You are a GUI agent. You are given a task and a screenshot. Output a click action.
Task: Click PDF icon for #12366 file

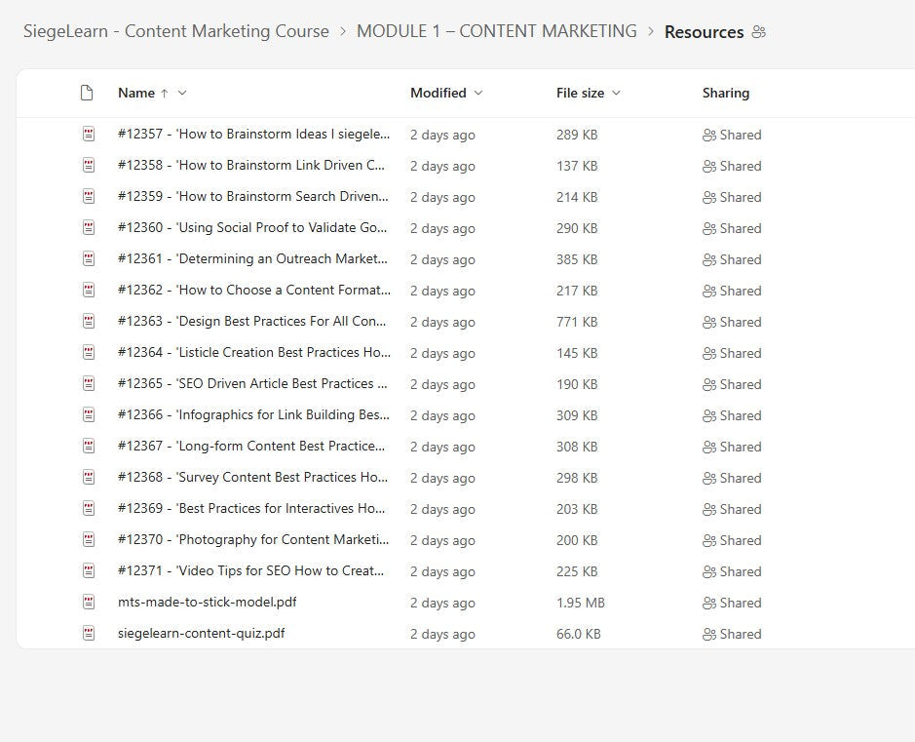point(89,415)
